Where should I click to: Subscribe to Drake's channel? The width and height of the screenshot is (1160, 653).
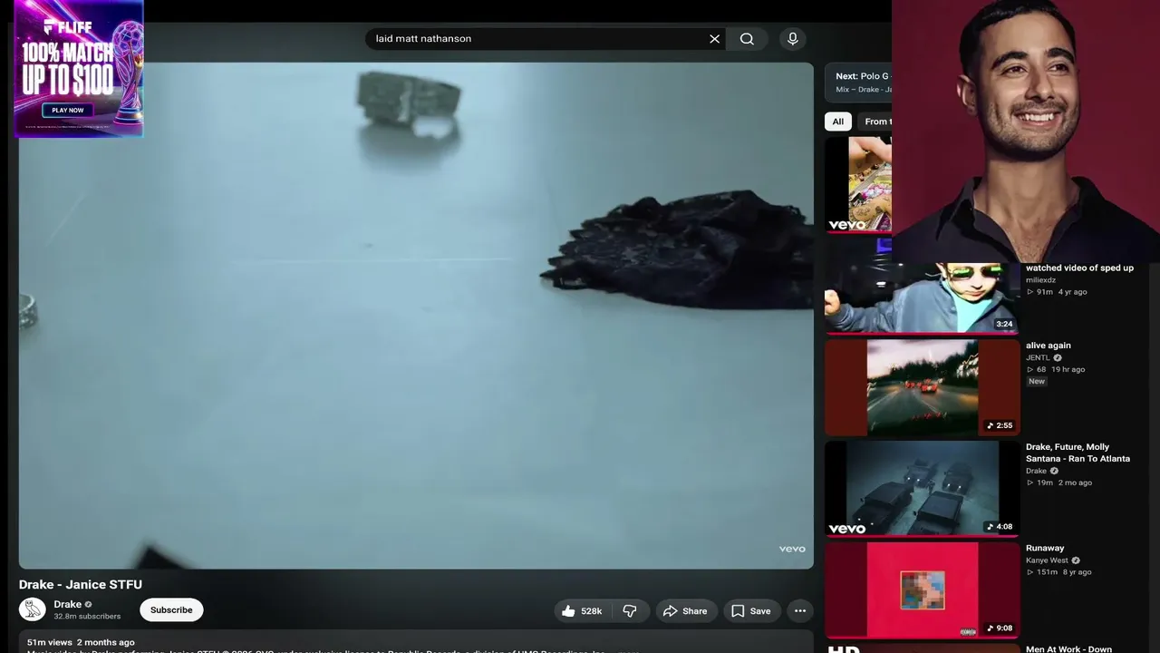pyautogui.click(x=171, y=610)
